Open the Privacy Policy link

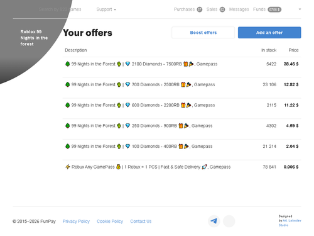coord(76,222)
